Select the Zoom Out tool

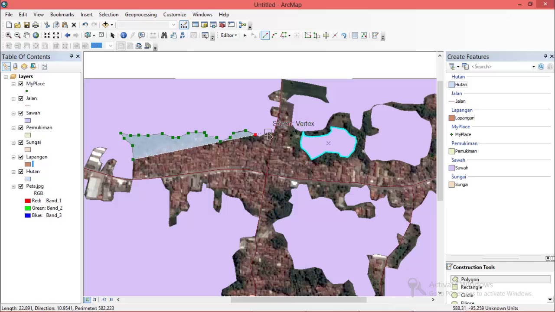point(17,36)
